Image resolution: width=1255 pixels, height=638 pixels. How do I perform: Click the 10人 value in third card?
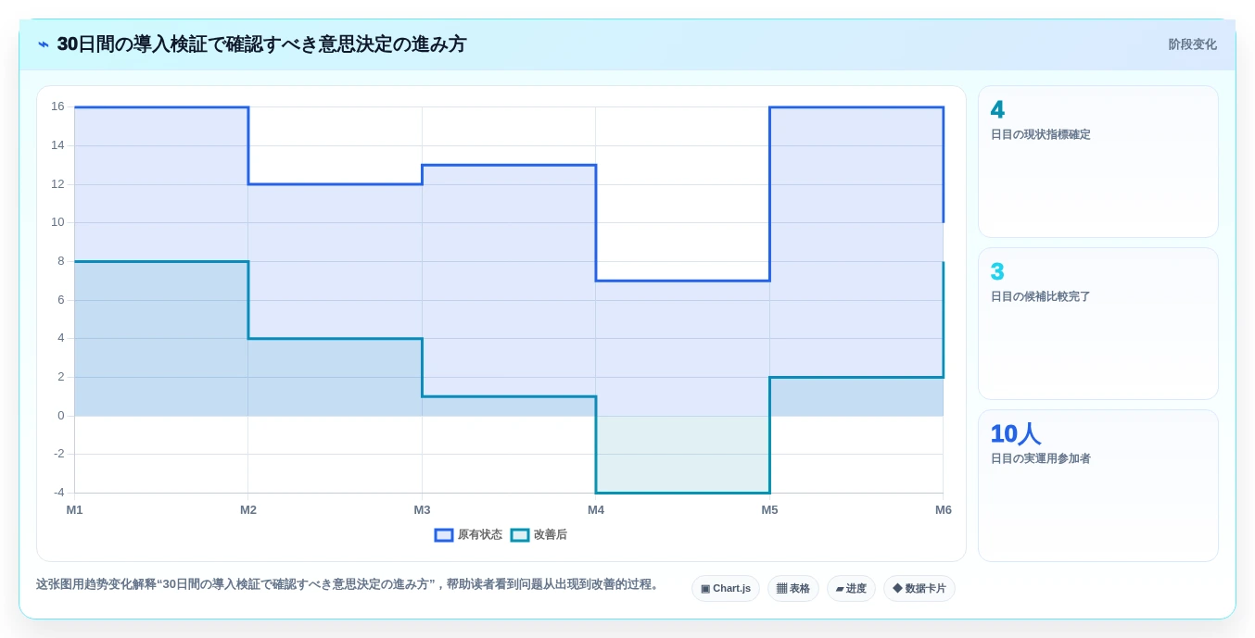coord(1015,434)
